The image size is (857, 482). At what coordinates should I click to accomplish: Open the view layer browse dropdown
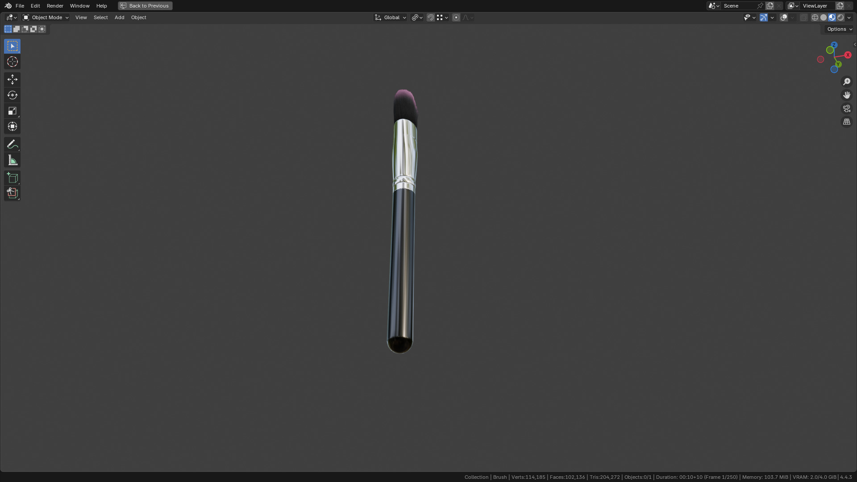793,6
